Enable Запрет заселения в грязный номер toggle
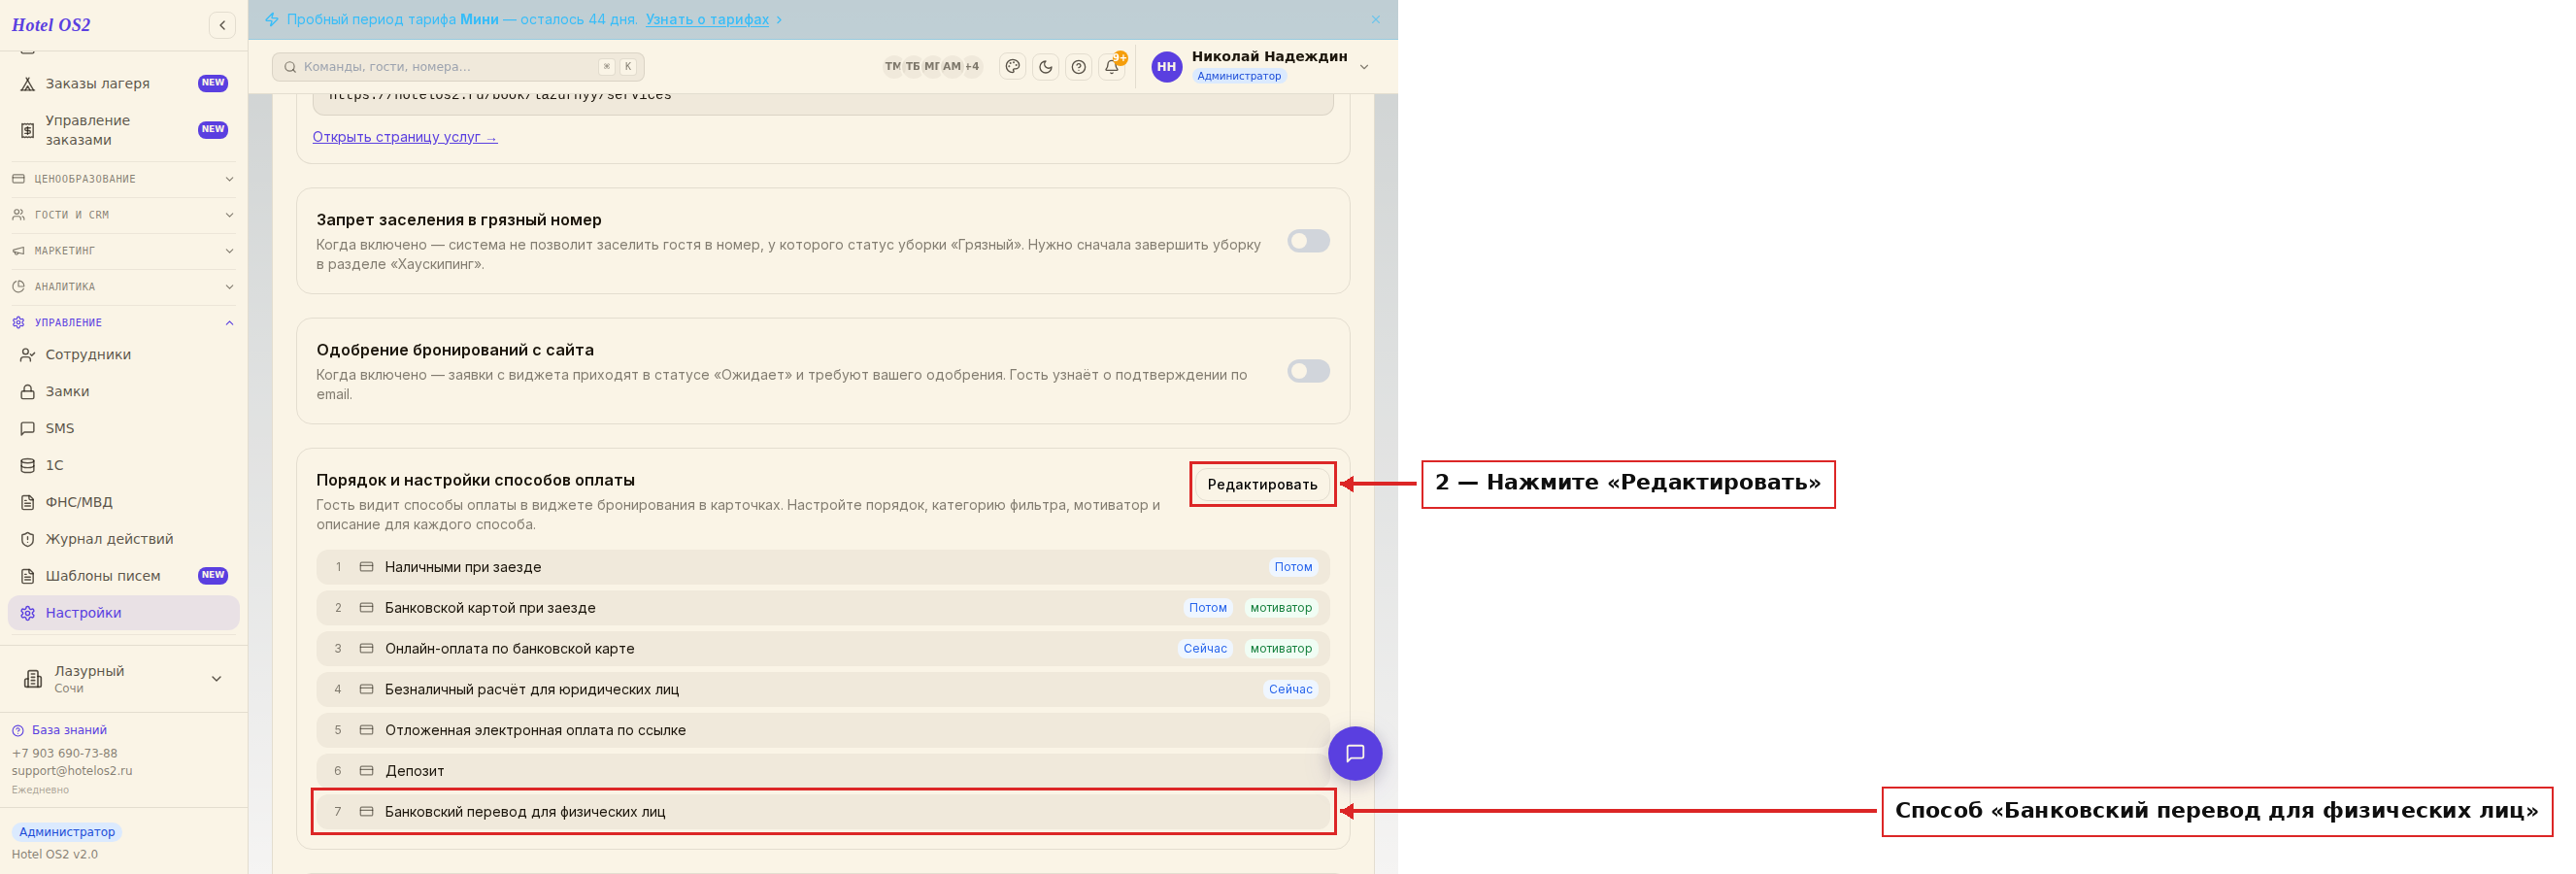The height and width of the screenshot is (874, 2576). pyautogui.click(x=1308, y=241)
